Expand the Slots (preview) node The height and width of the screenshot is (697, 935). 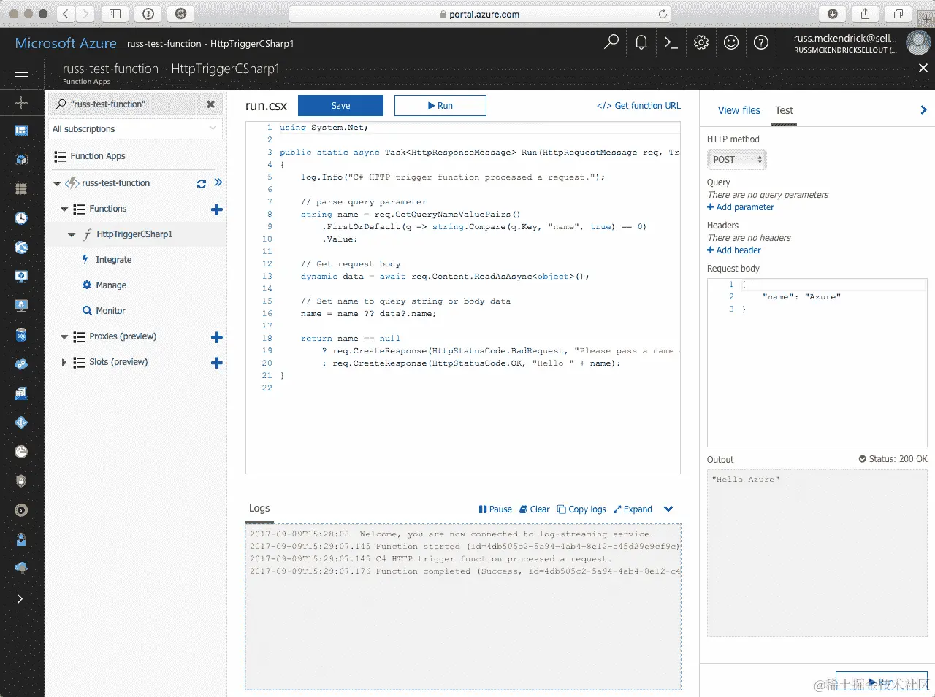pos(64,362)
